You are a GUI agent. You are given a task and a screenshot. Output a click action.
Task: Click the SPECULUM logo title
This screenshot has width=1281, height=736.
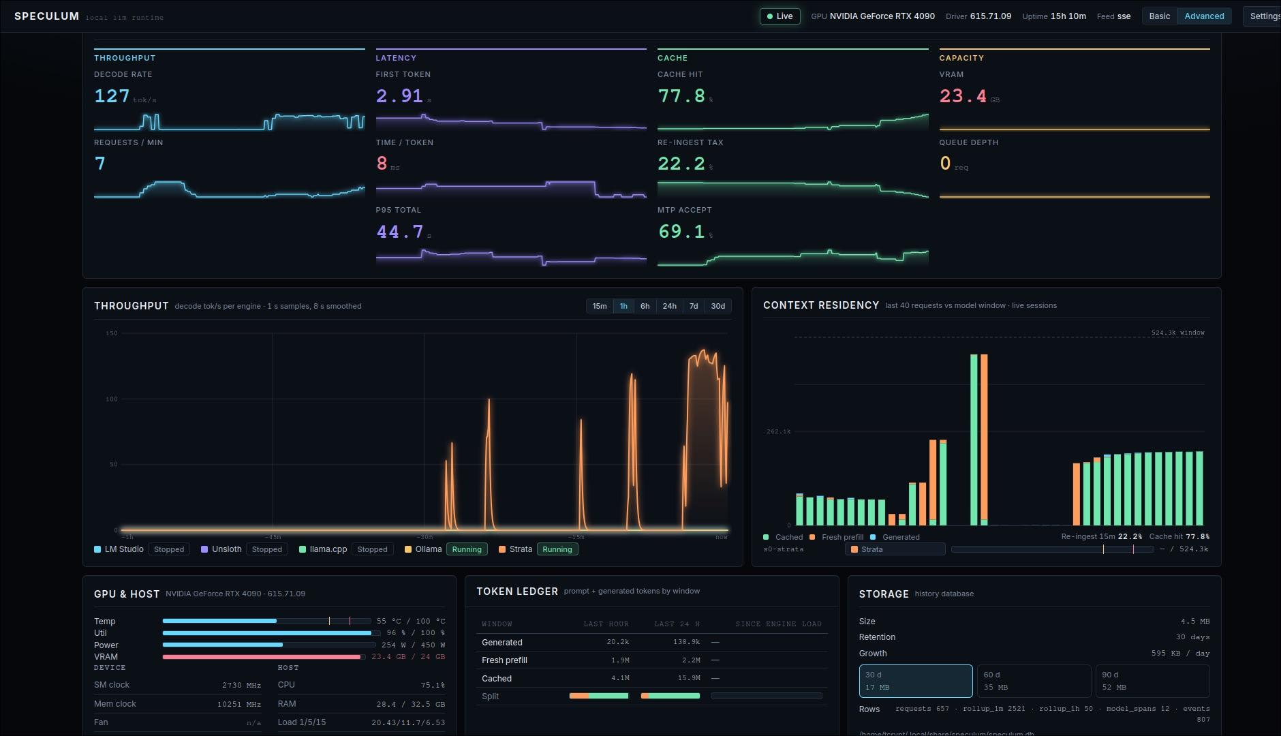(x=46, y=16)
